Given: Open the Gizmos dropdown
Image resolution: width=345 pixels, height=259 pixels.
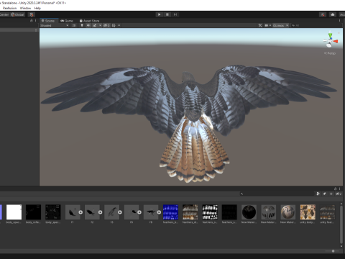Looking at the screenshot, I should click(280, 25).
